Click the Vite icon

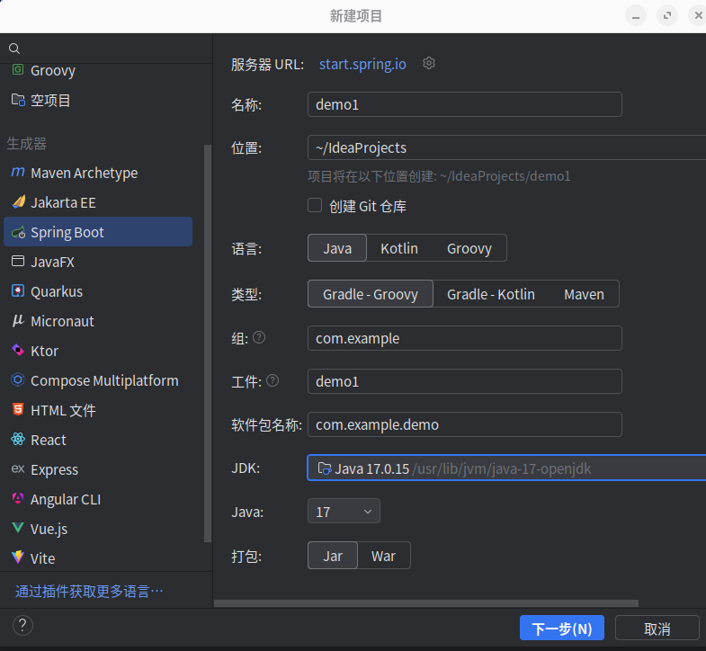coord(18,557)
